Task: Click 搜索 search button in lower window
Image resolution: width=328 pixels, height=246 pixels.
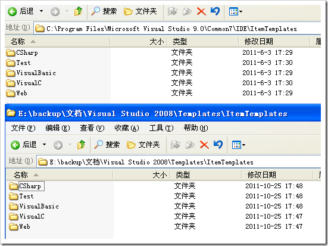Action: [x=107, y=145]
